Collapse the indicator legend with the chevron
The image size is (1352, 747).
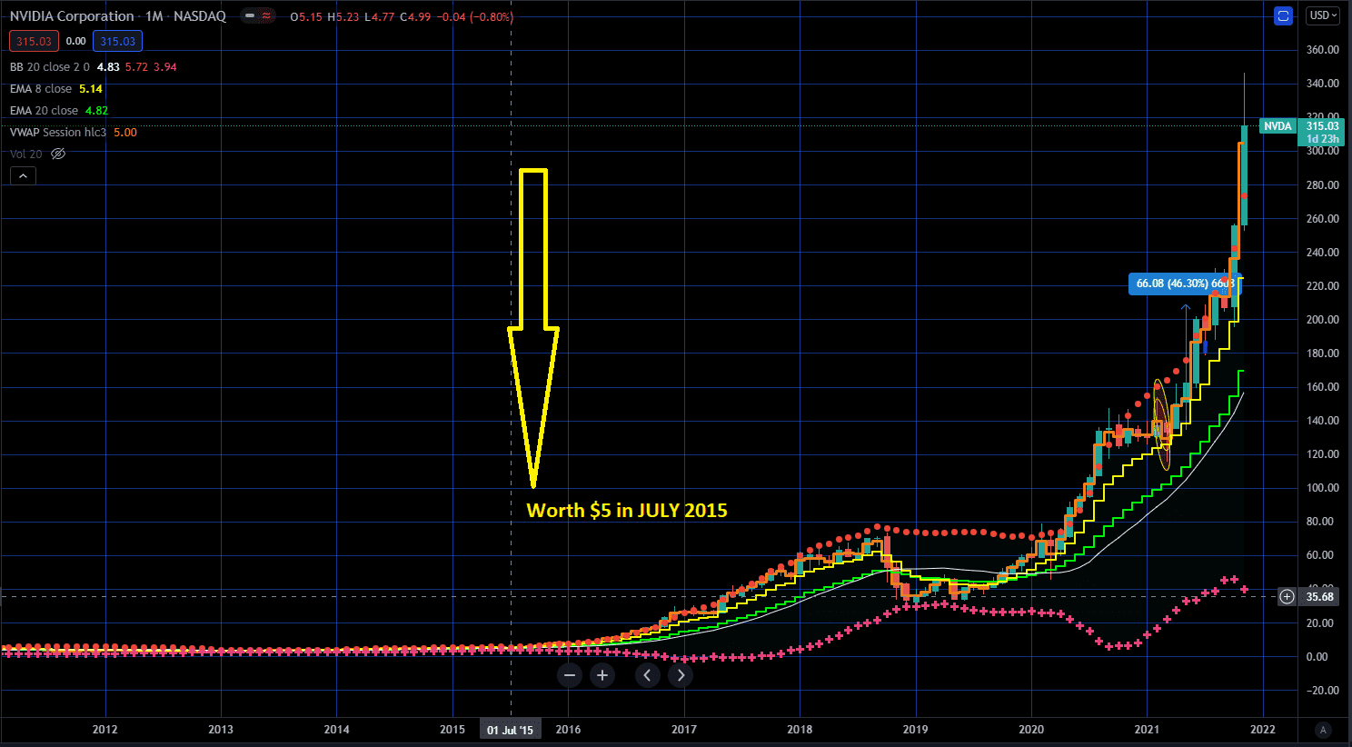coord(23,176)
